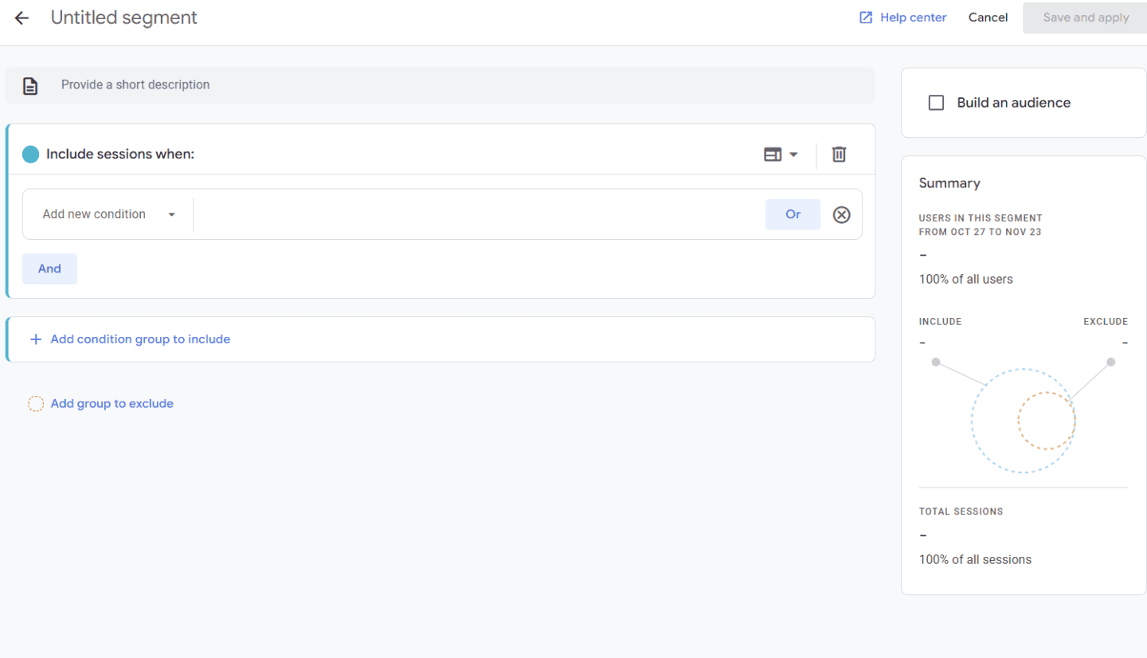The height and width of the screenshot is (658, 1147).
Task: Click the teal filled circle next to Include sessions
Action: tap(30, 154)
